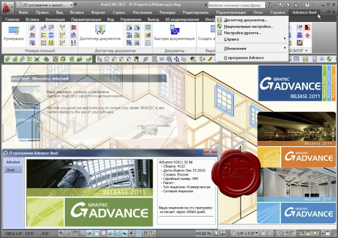Click the Тип лицензии: Коммерческая text
Screen dimensions: 338x238
coord(186,187)
